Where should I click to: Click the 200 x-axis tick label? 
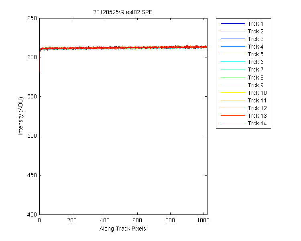click(x=72, y=220)
